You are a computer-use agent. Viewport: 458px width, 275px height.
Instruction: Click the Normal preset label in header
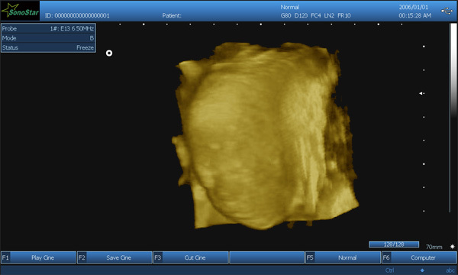tap(289, 7)
